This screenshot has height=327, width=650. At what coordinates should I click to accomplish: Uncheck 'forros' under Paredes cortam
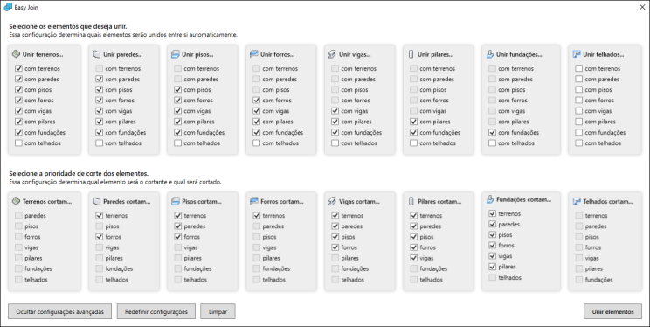pyautogui.click(x=99, y=237)
